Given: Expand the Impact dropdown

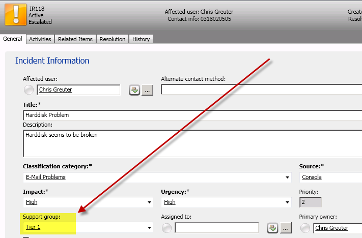Looking at the screenshot, I should [149, 202].
